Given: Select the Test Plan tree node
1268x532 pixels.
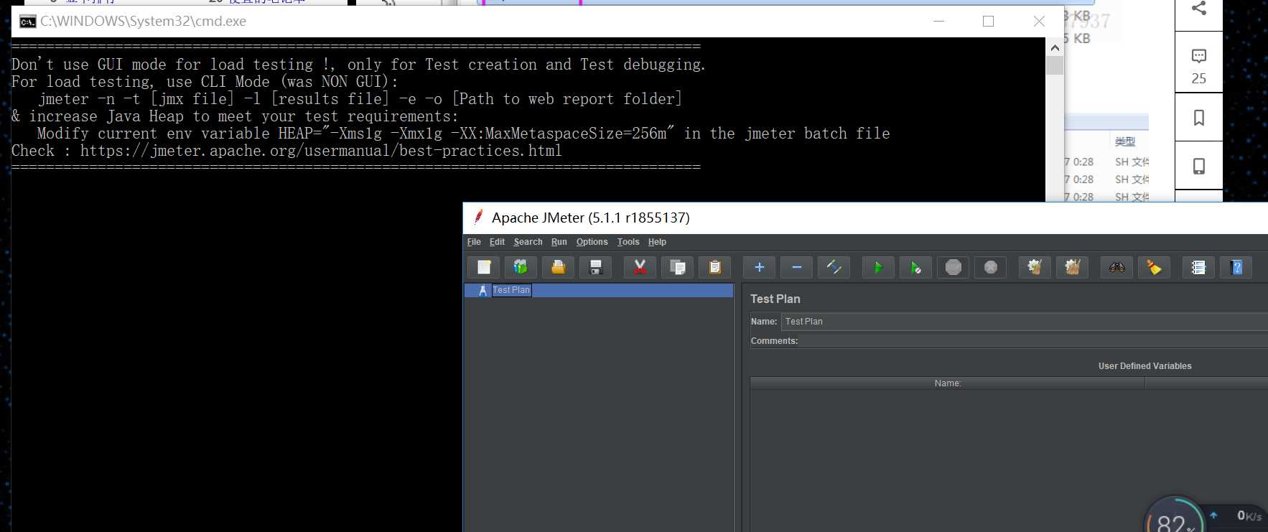Looking at the screenshot, I should click(511, 290).
